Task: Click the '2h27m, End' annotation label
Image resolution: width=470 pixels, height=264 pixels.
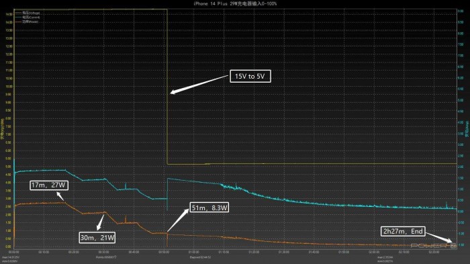Action: coord(403,231)
